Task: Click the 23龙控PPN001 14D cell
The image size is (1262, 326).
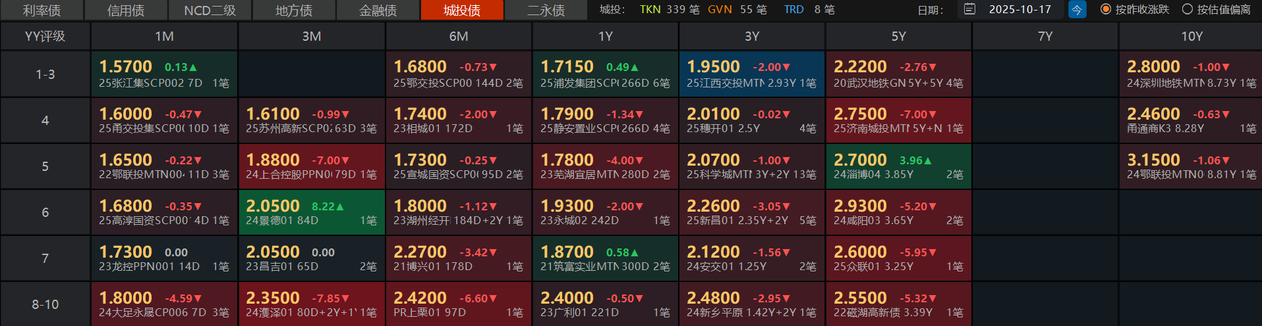Action: (x=164, y=258)
